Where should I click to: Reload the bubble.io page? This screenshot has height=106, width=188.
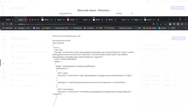11,24
